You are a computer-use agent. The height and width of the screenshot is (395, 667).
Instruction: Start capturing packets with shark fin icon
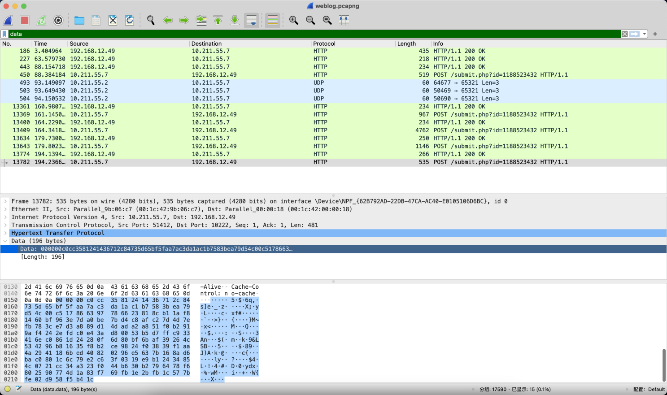point(8,20)
